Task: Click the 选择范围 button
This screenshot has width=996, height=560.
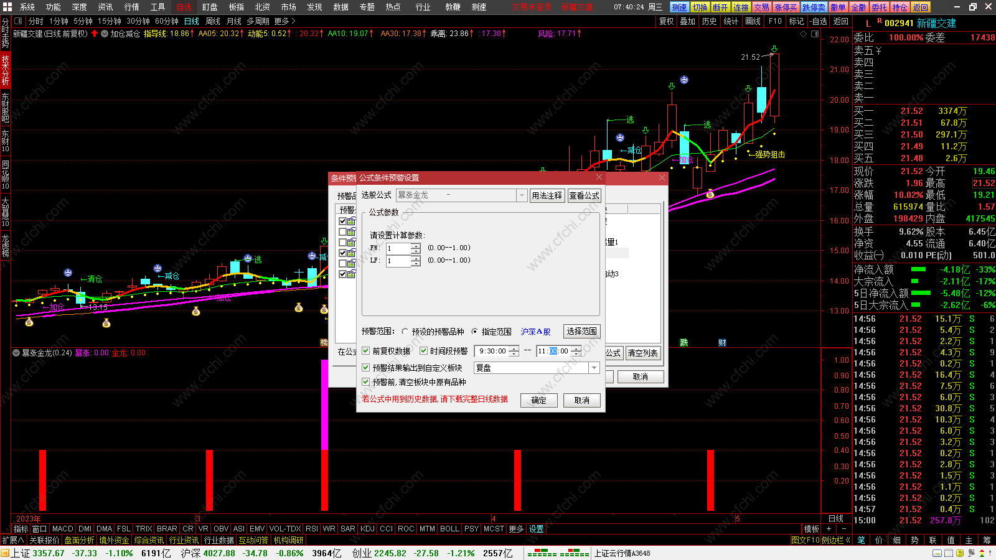Action: click(x=581, y=331)
